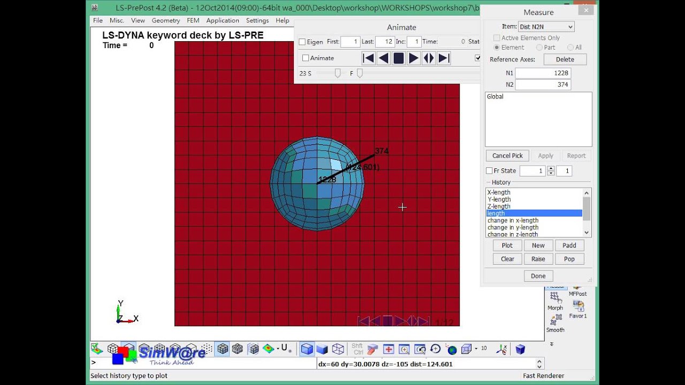This screenshot has height=385, width=685.
Task: Open the Settings menu
Action: click(257, 20)
